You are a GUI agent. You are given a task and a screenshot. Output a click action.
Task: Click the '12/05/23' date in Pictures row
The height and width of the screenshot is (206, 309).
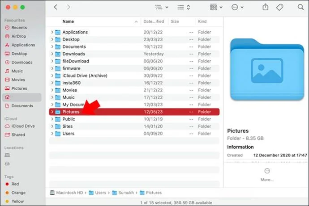[x=153, y=112]
